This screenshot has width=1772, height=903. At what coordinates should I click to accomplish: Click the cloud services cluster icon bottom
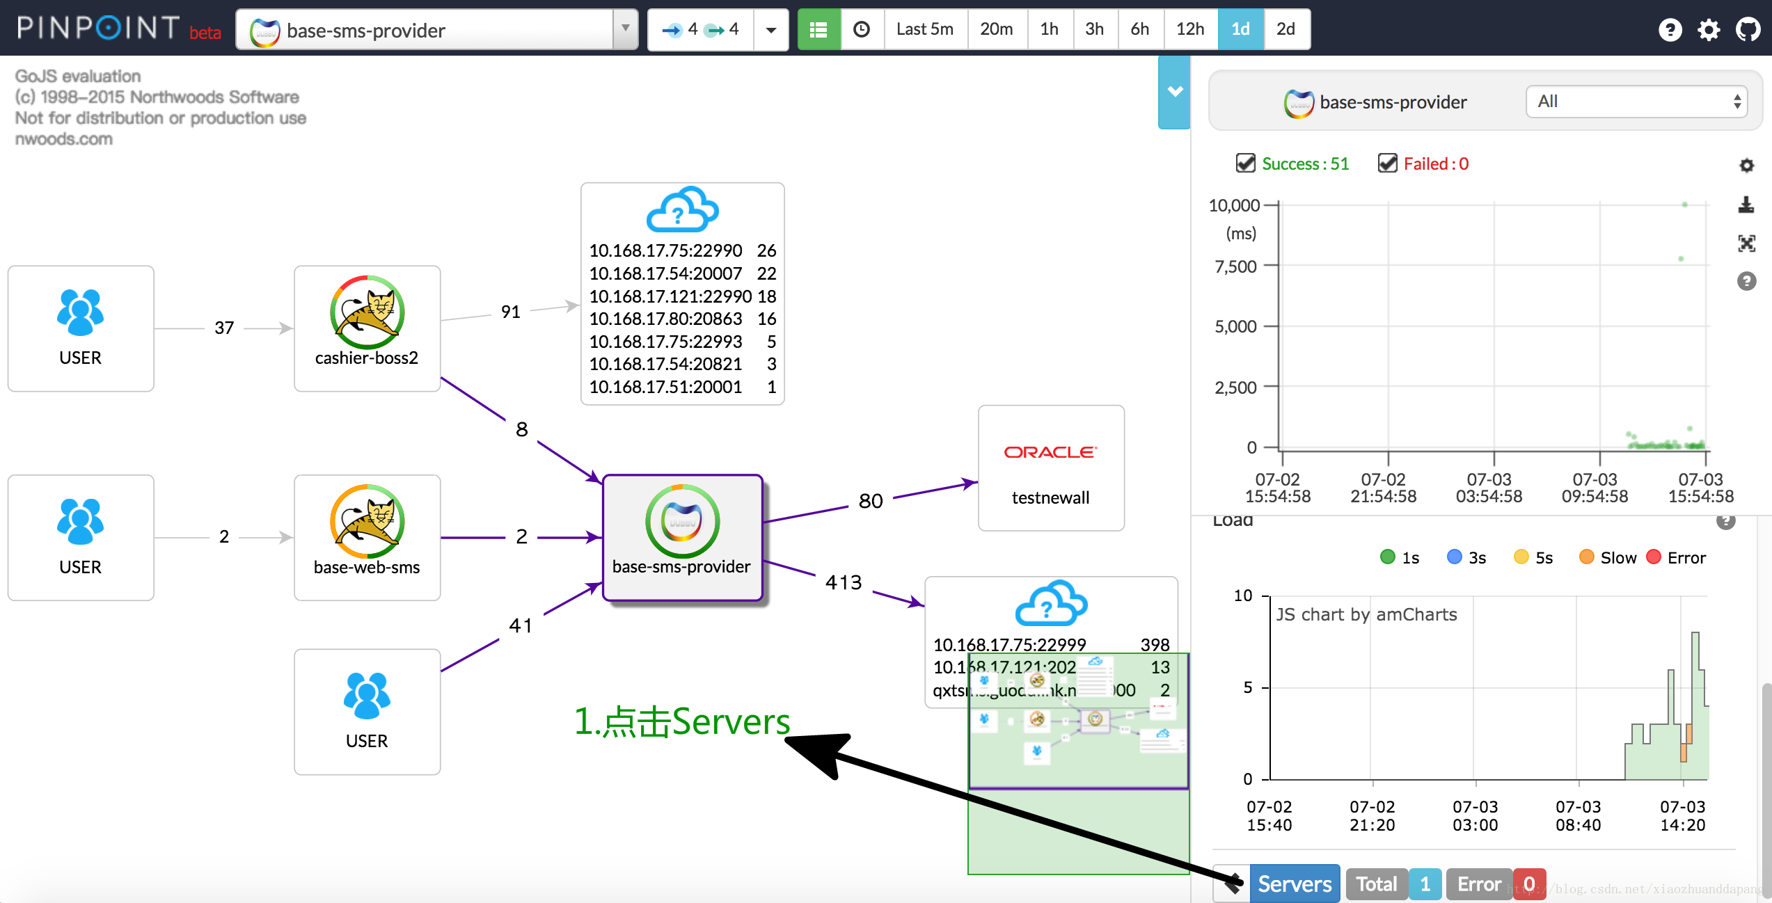point(1051,600)
